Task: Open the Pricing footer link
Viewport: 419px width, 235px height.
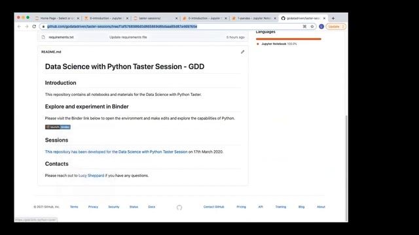Action: tap(242, 207)
